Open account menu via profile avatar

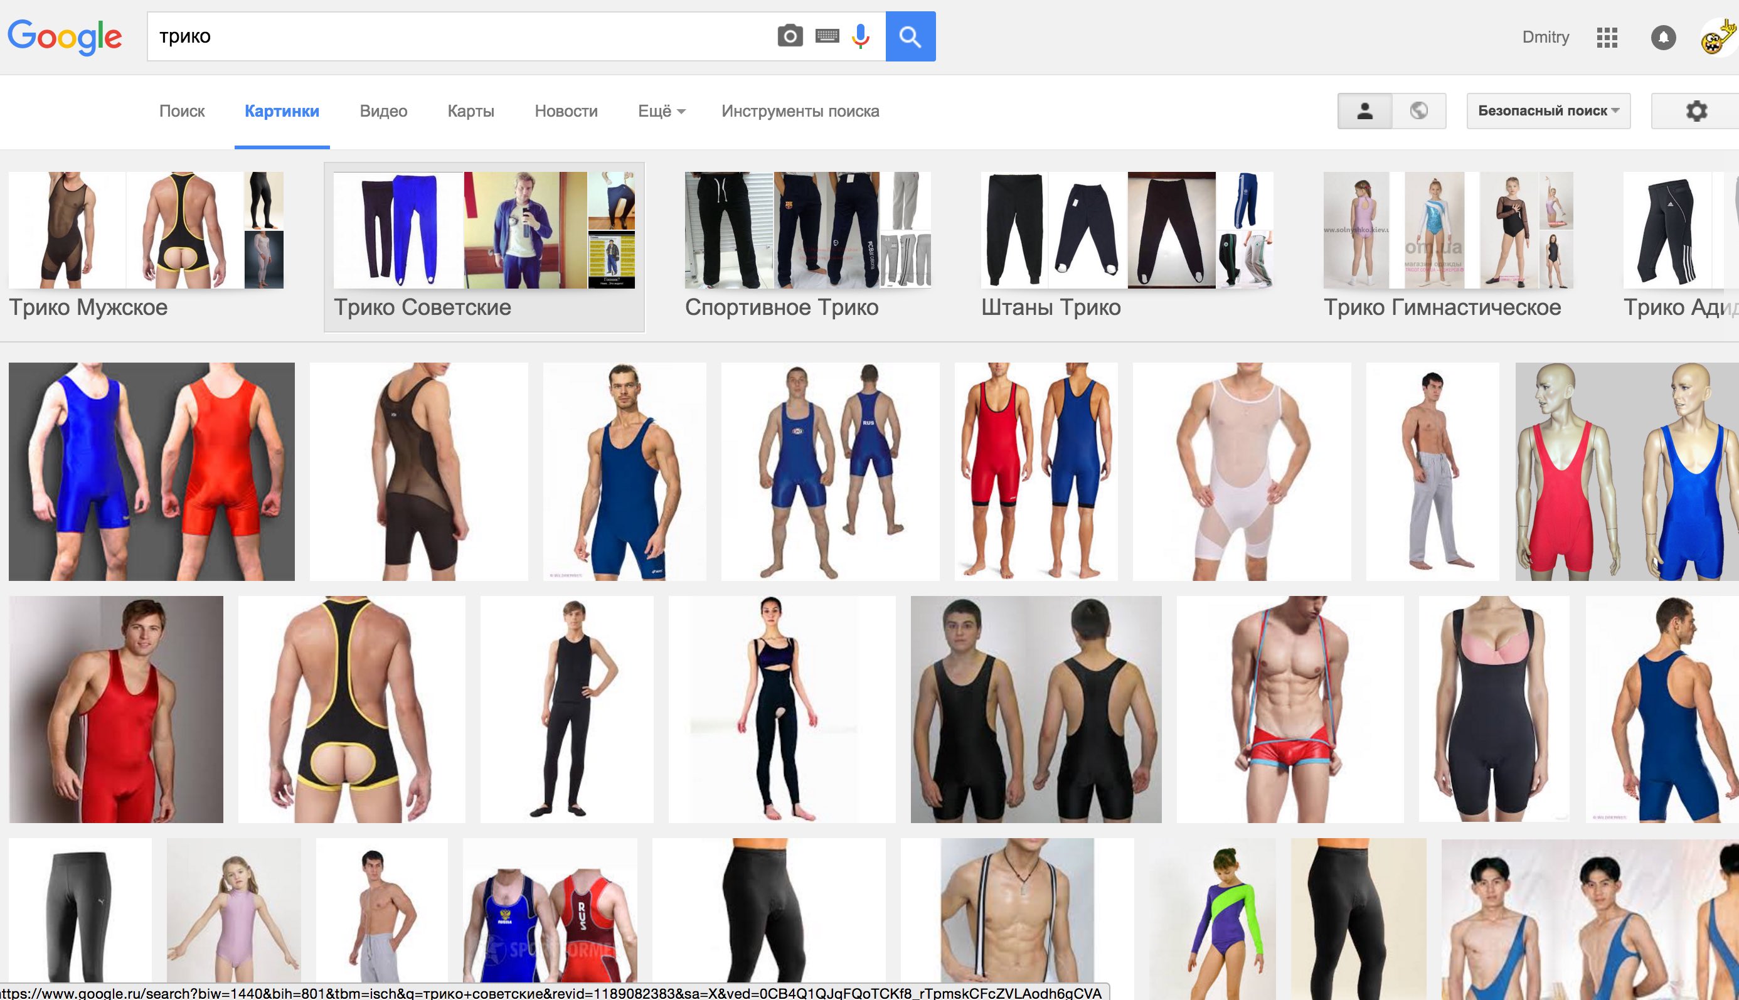click(1718, 37)
